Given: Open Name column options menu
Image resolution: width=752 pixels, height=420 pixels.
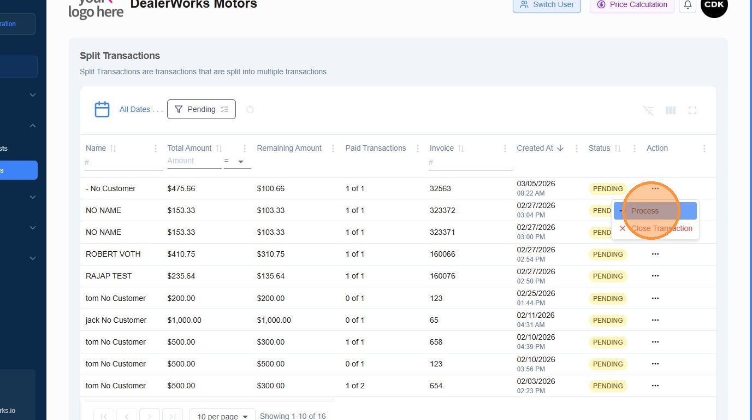Looking at the screenshot, I should click(156, 149).
